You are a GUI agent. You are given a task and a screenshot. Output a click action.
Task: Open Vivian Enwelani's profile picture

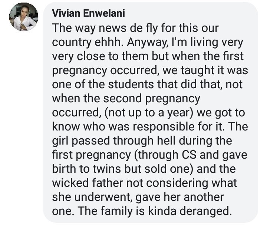23,17
